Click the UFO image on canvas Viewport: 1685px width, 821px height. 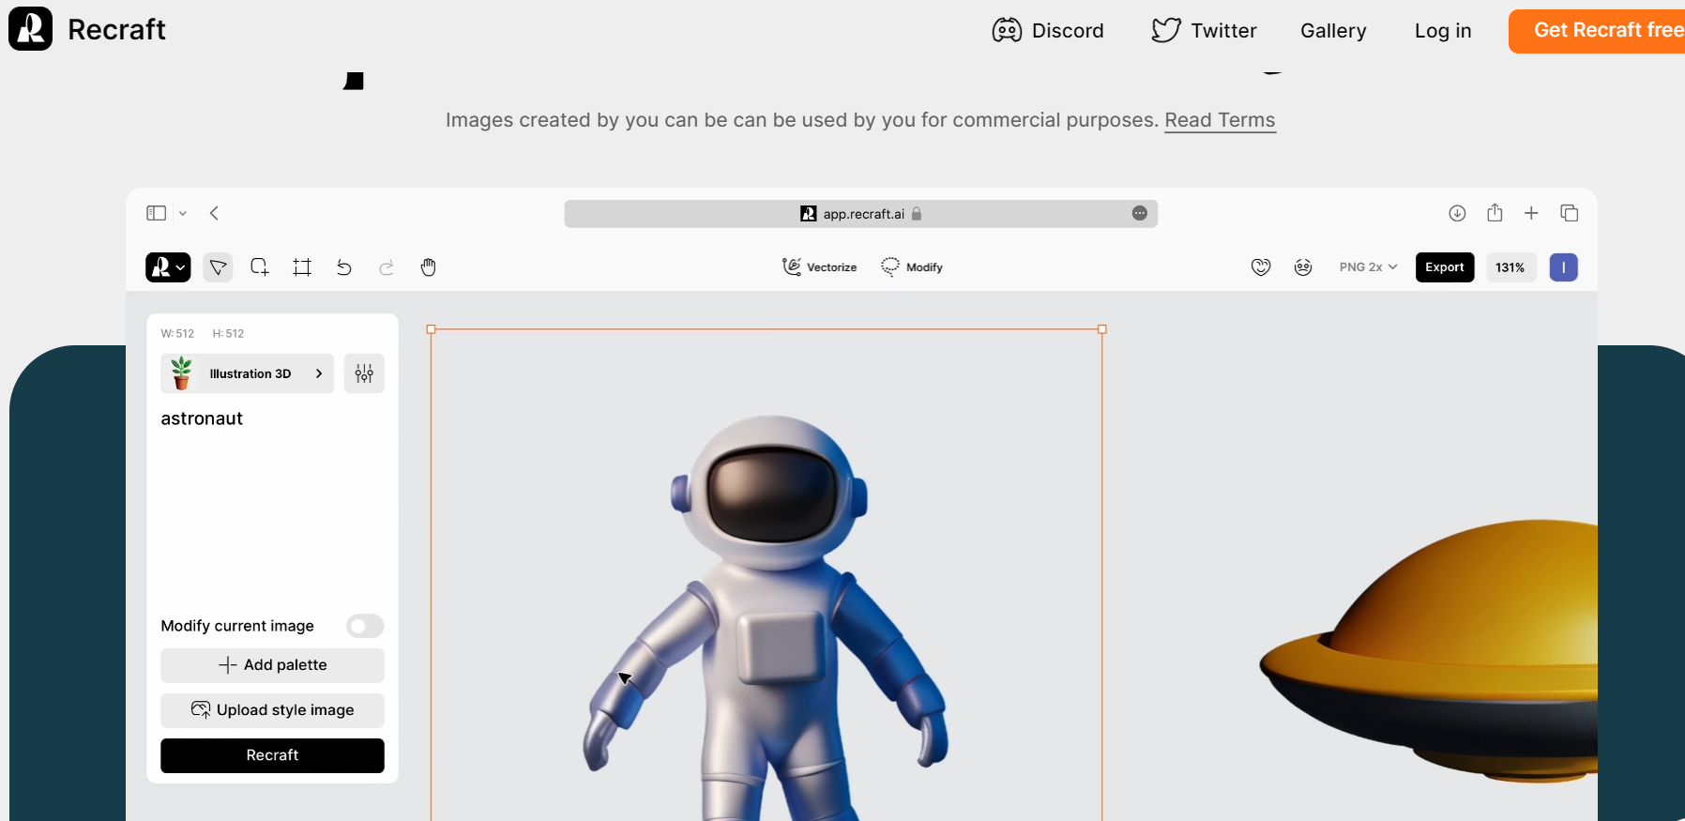[x=1428, y=651]
